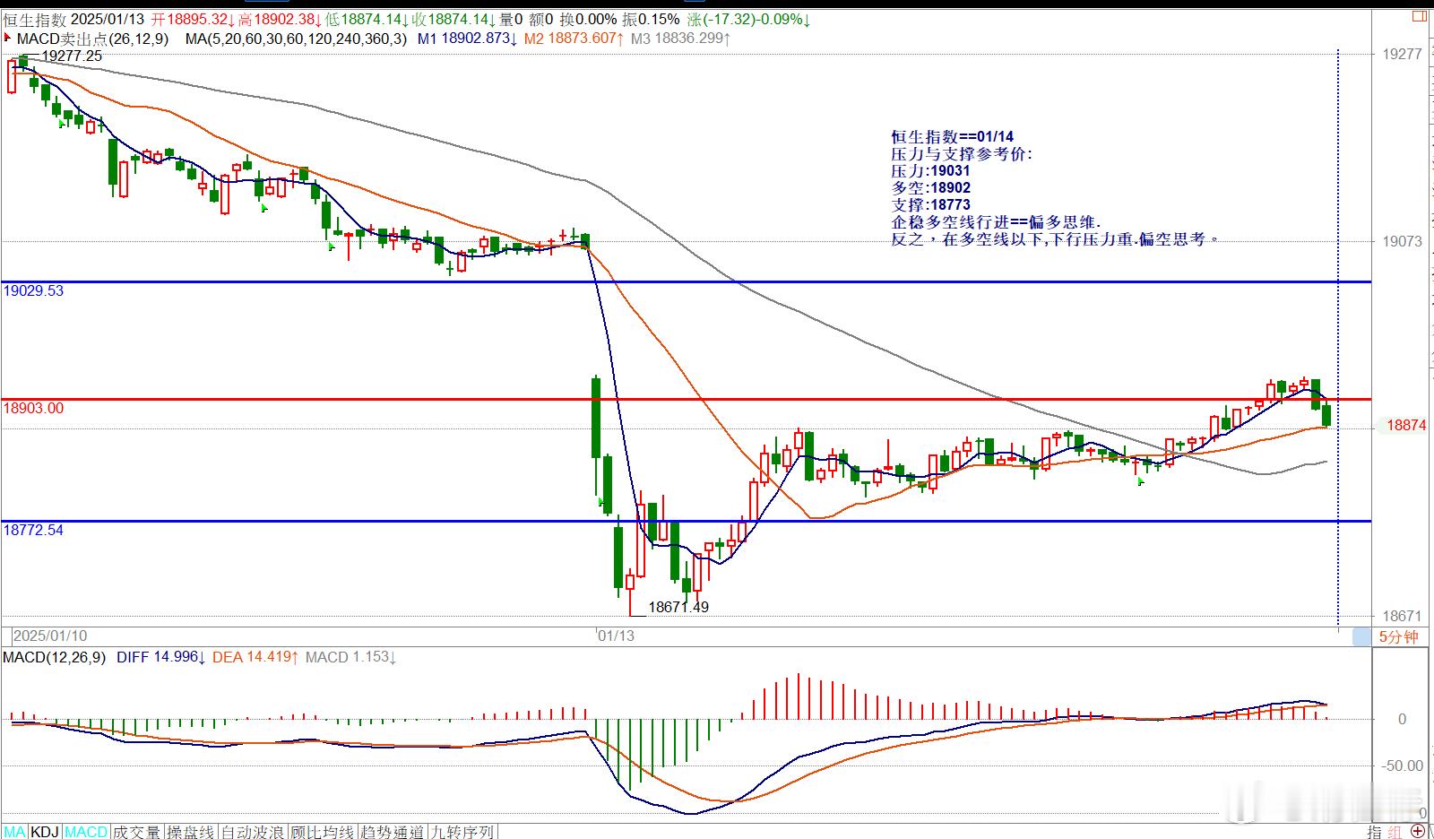The image size is (1434, 839).
Task: Switch to the MA indicator tab
Action: click(15, 832)
